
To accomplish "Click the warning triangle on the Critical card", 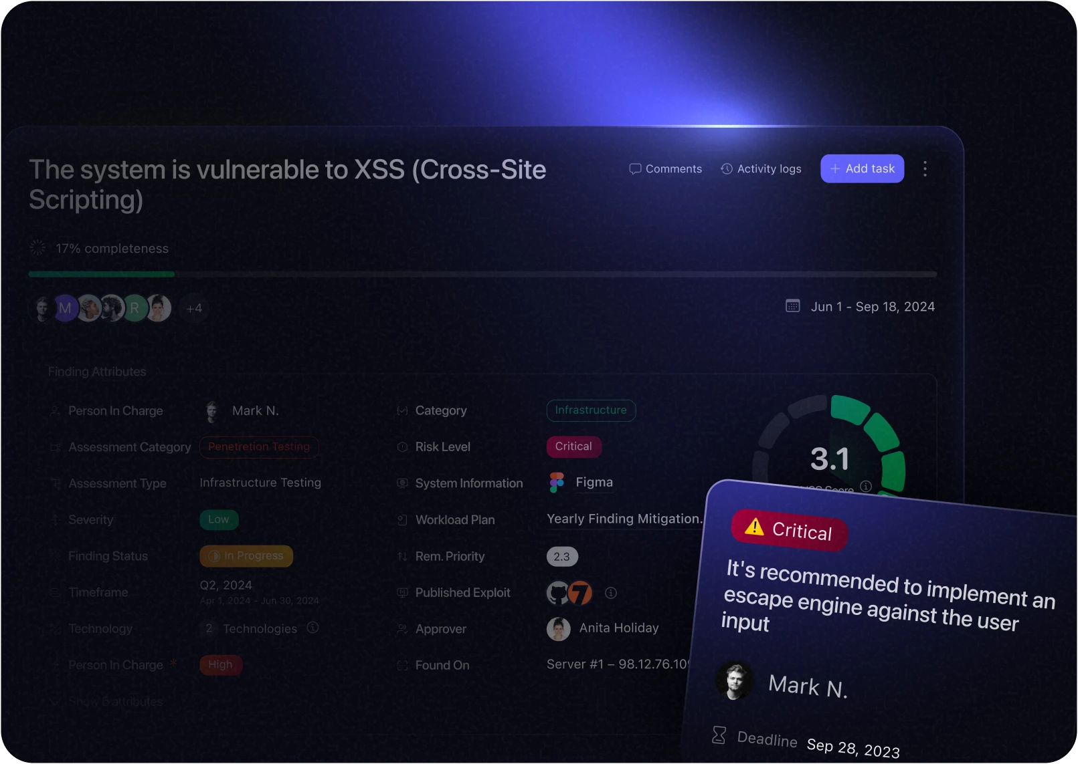I will [754, 527].
